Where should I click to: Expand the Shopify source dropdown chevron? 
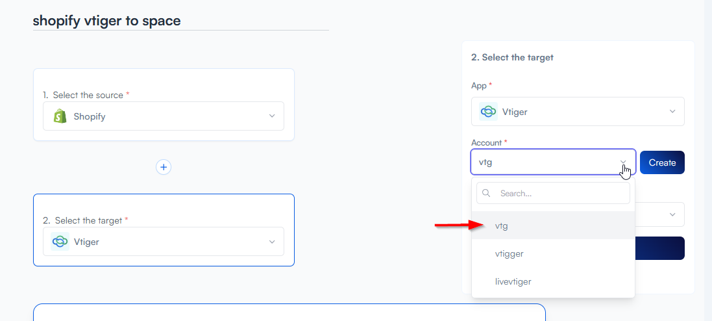272,116
